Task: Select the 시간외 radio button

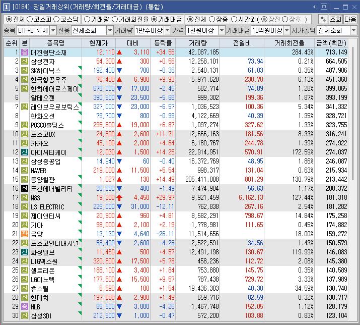Action: [x=234, y=19]
